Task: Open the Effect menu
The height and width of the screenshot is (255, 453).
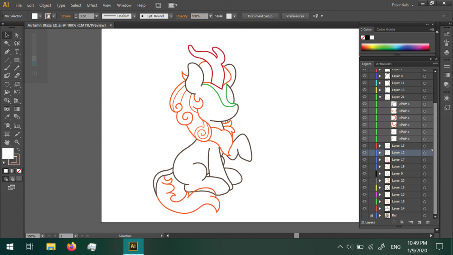Action: (92, 5)
